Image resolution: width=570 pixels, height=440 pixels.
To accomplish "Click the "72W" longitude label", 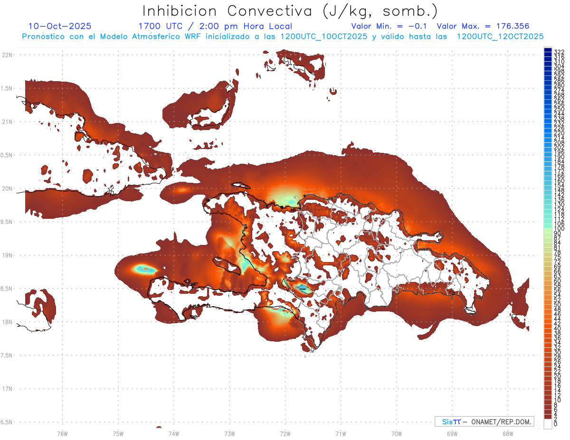I will [285, 433].
